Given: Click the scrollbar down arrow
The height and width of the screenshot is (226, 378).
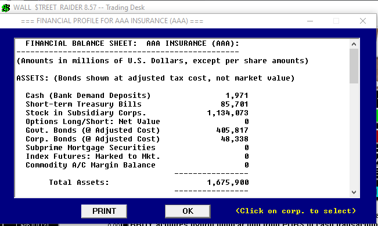Looking at the screenshot, I should tap(354, 192).
